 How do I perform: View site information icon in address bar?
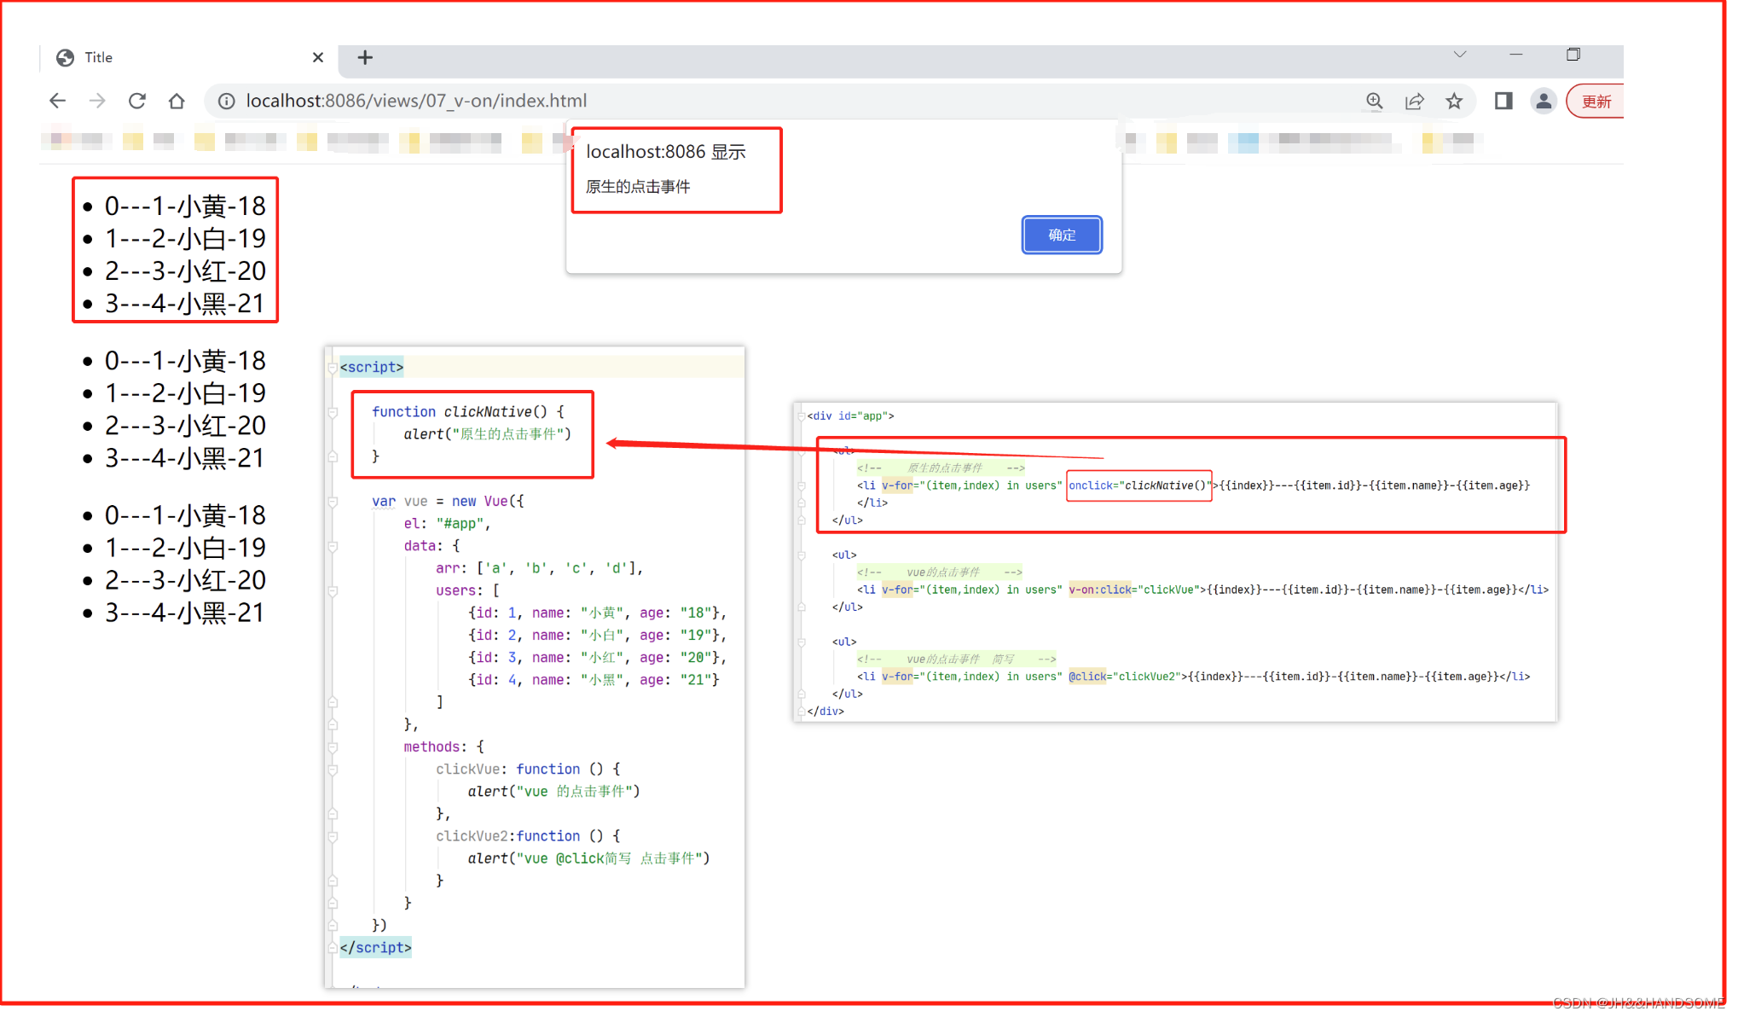(x=227, y=101)
